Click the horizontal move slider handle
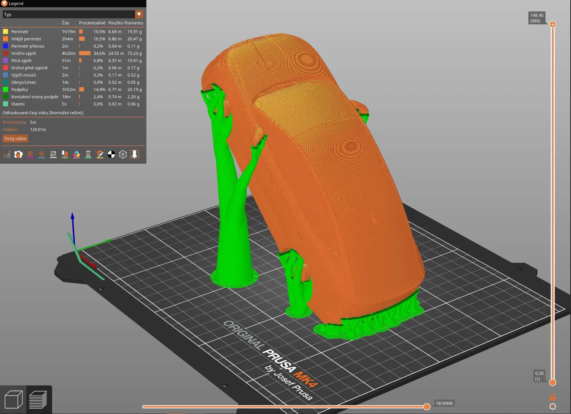Screen dimensions: 571x414 [x=427, y=407]
